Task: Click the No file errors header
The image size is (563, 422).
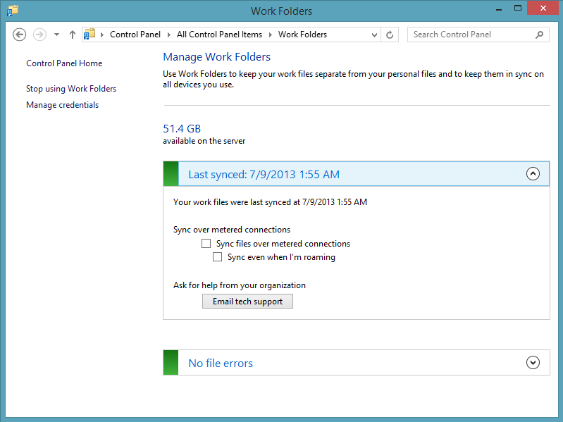Action: pos(357,363)
